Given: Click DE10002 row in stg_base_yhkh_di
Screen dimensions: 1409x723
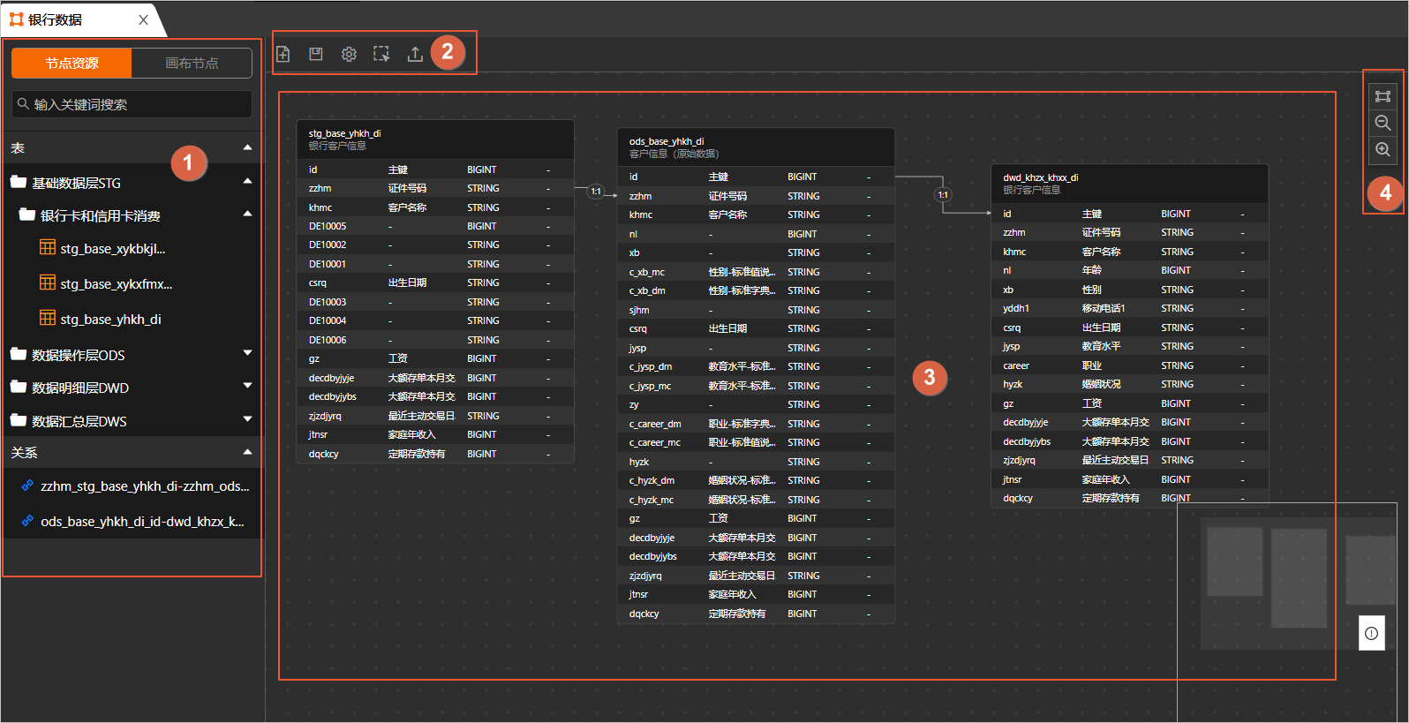Looking at the screenshot, I should (435, 245).
